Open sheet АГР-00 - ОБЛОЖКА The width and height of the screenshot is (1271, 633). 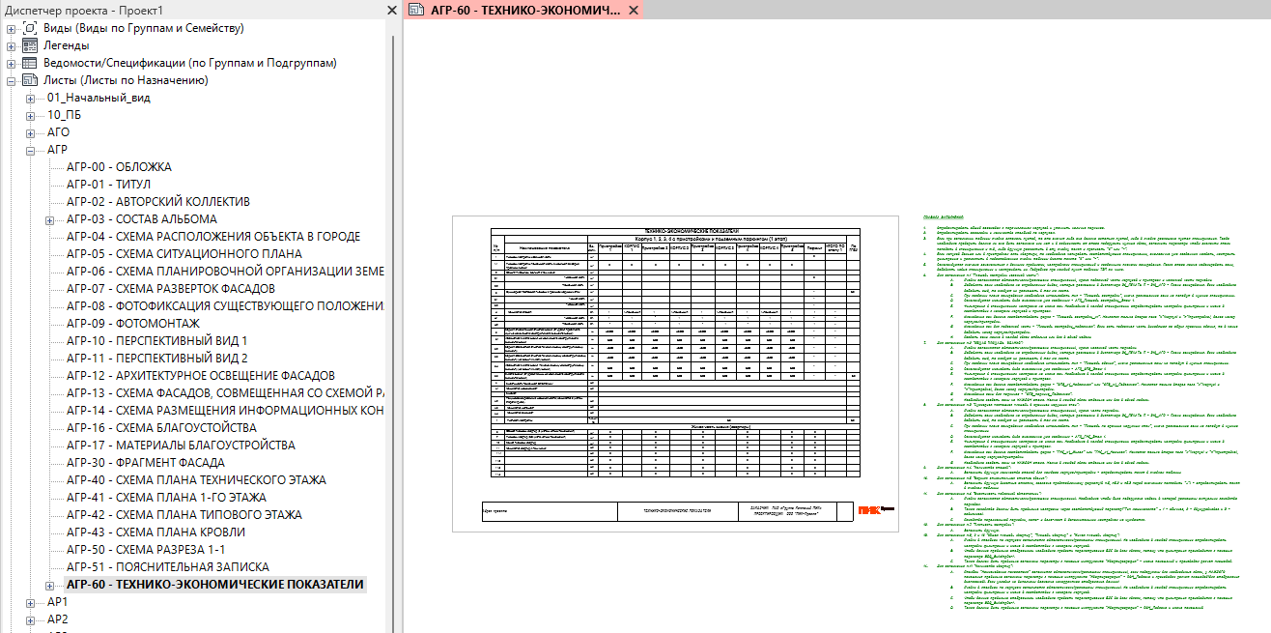pos(119,167)
